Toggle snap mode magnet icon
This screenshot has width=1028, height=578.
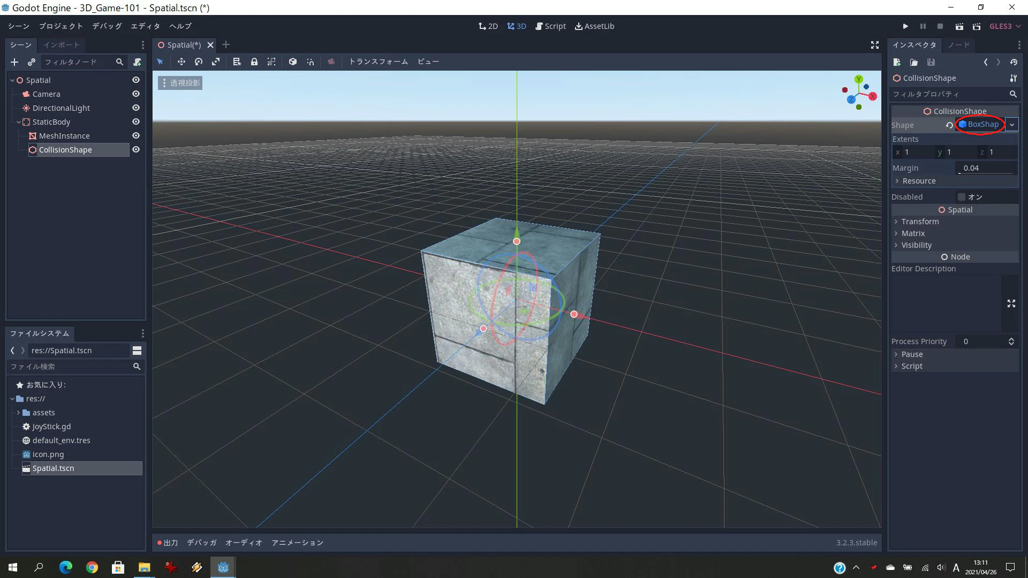click(x=311, y=62)
